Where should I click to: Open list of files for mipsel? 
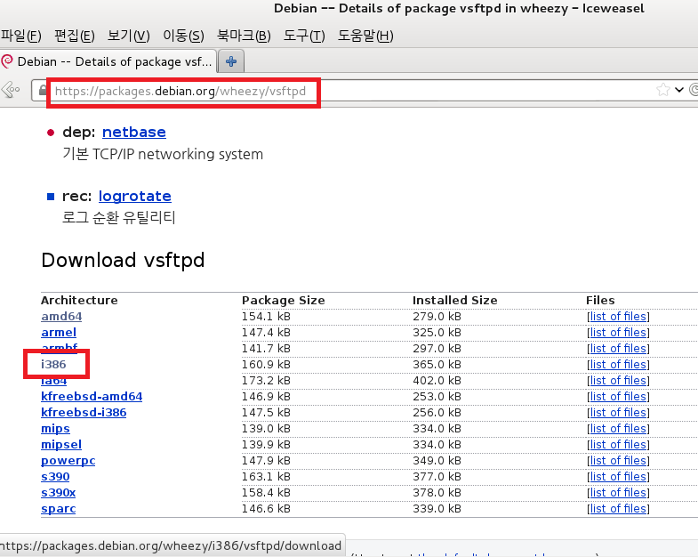(x=618, y=445)
